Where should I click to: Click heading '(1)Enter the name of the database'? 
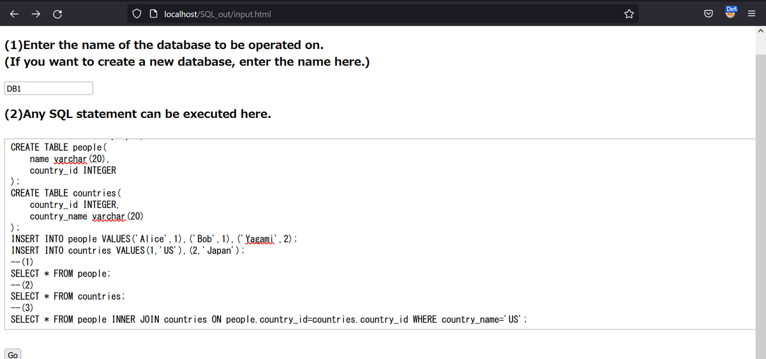(163, 45)
